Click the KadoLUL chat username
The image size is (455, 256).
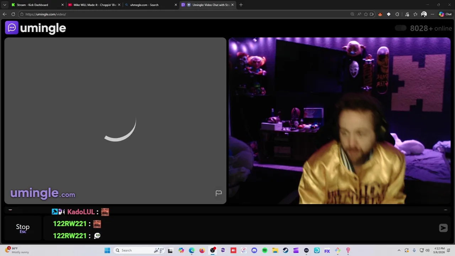(81, 212)
